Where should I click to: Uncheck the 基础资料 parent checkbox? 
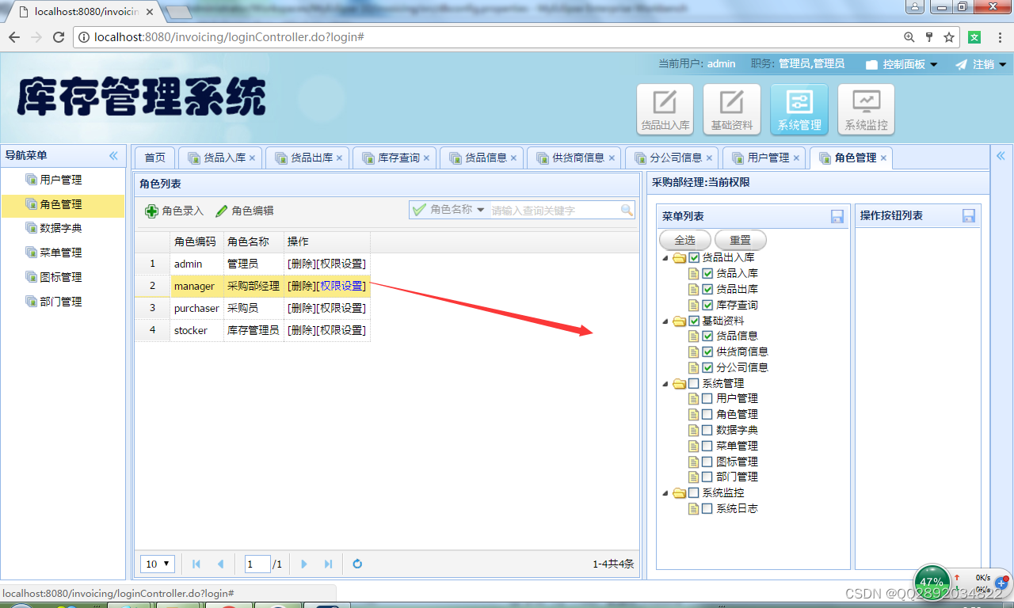pos(694,320)
